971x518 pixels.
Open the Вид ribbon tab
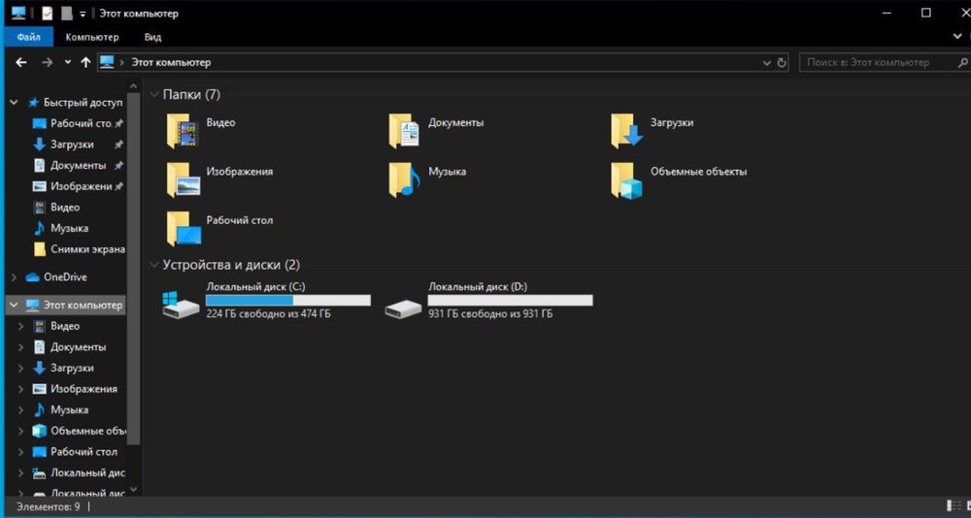pos(153,37)
